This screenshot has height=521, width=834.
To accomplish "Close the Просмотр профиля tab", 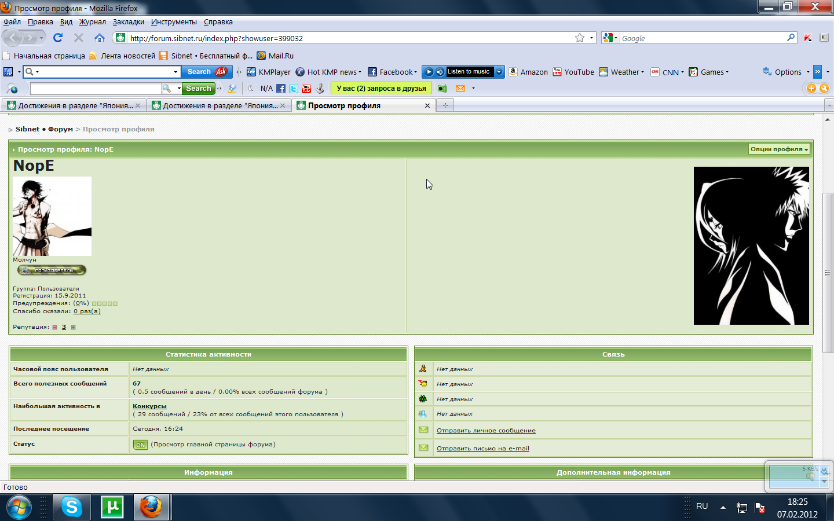I will click(x=427, y=105).
